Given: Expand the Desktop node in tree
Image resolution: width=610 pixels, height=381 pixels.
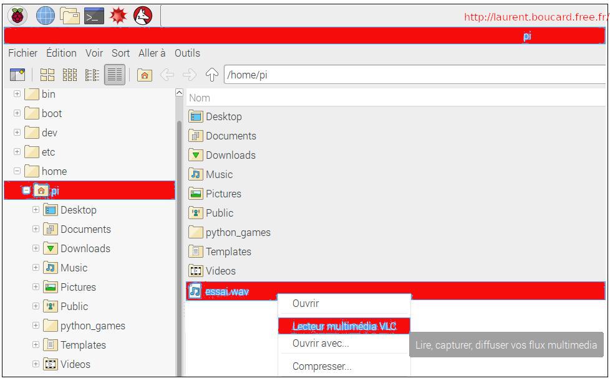Looking at the screenshot, I should (36, 210).
